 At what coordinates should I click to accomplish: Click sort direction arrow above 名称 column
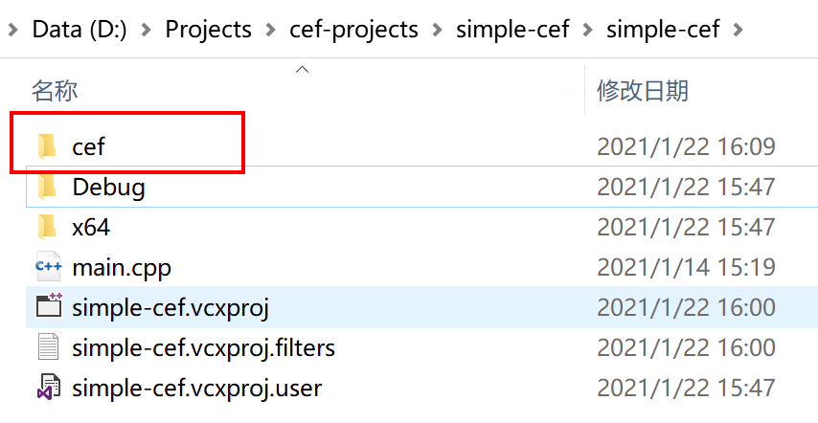coord(302,69)
